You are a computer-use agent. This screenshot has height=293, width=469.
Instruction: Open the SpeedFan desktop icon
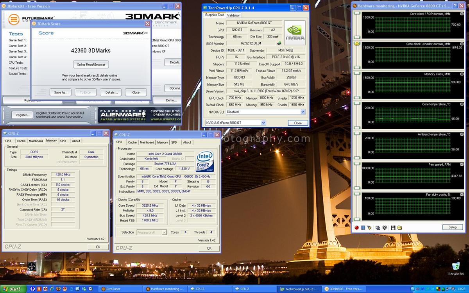tap(31, 268)
